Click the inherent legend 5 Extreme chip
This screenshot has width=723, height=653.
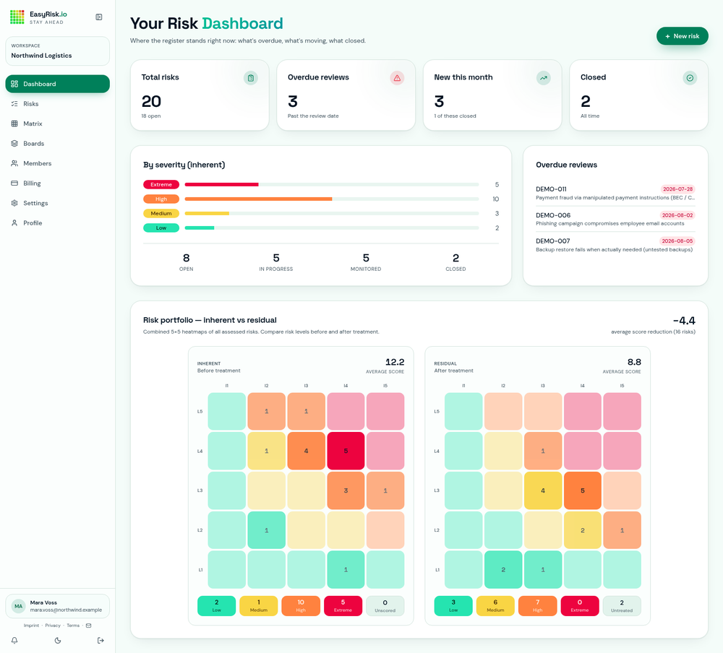(343, 605)
